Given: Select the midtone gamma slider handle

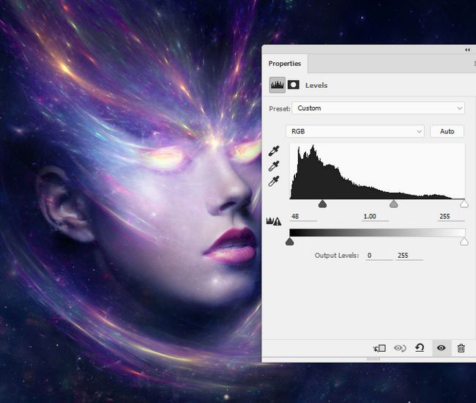Looking at the screenshot, I should [394, 204].
